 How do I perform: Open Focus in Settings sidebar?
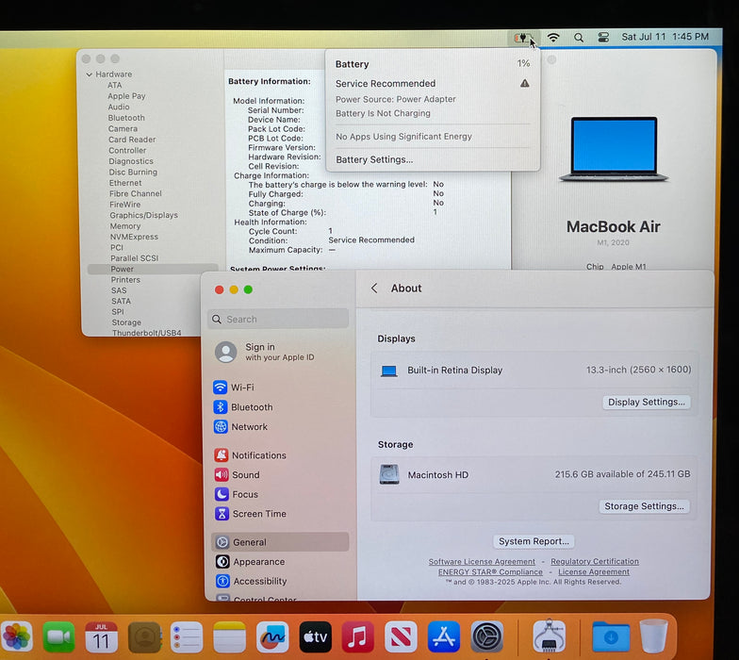click(x=236, y=494)
